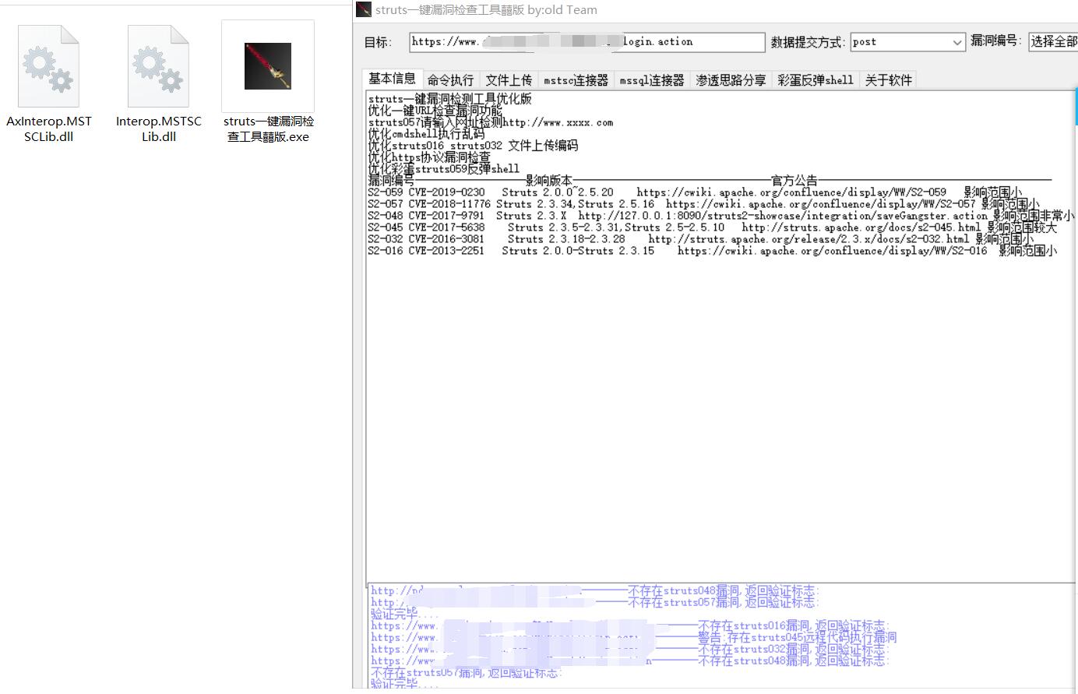This screenshot has width=1078, height=694.
Task: Click the 优化https协议漏洞检查 line
Action: [x=429, y=157]
